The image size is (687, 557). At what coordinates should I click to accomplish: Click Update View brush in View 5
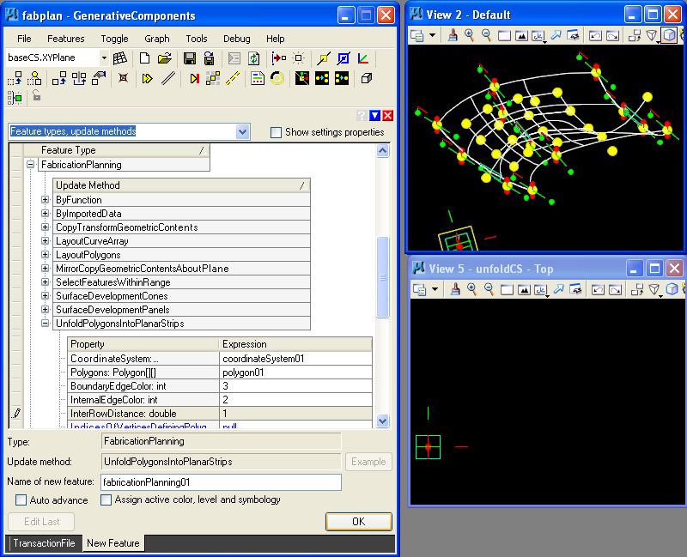[455, 289]
